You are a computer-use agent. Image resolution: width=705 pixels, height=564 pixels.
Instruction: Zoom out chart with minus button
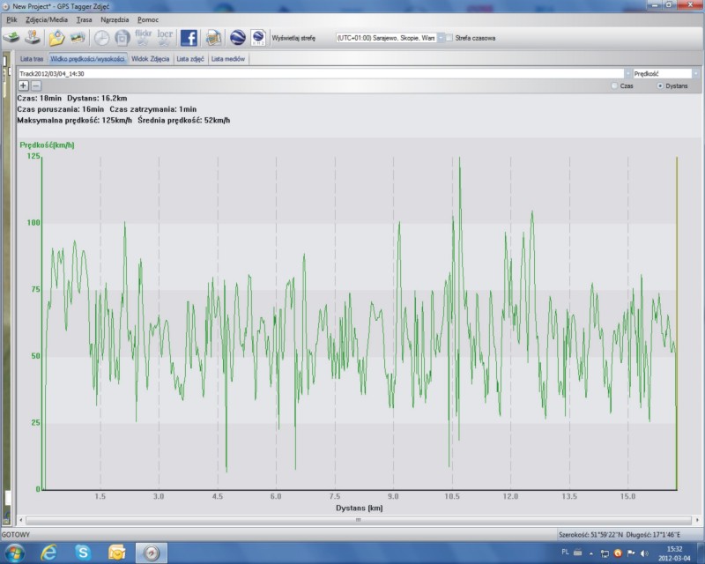click(x=36, y=85)
